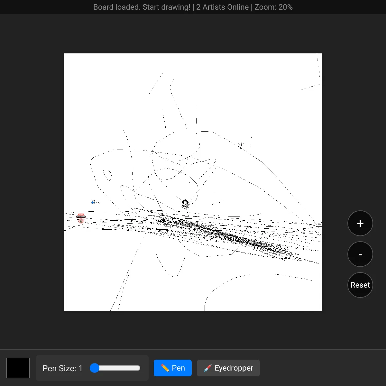
Task: Click 'Board loaded. Start drawing!' message
Action: click(x=142, y=7)
